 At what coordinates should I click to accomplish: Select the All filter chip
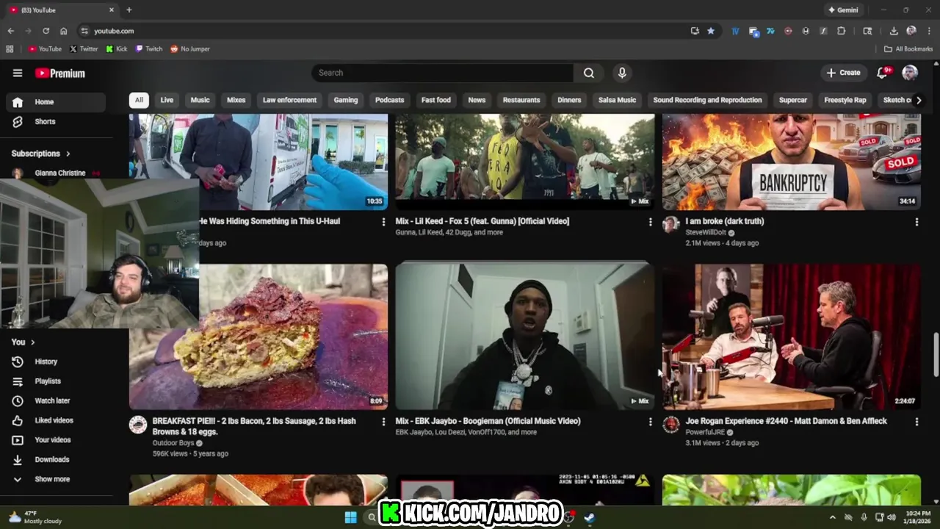coord(139,100)
